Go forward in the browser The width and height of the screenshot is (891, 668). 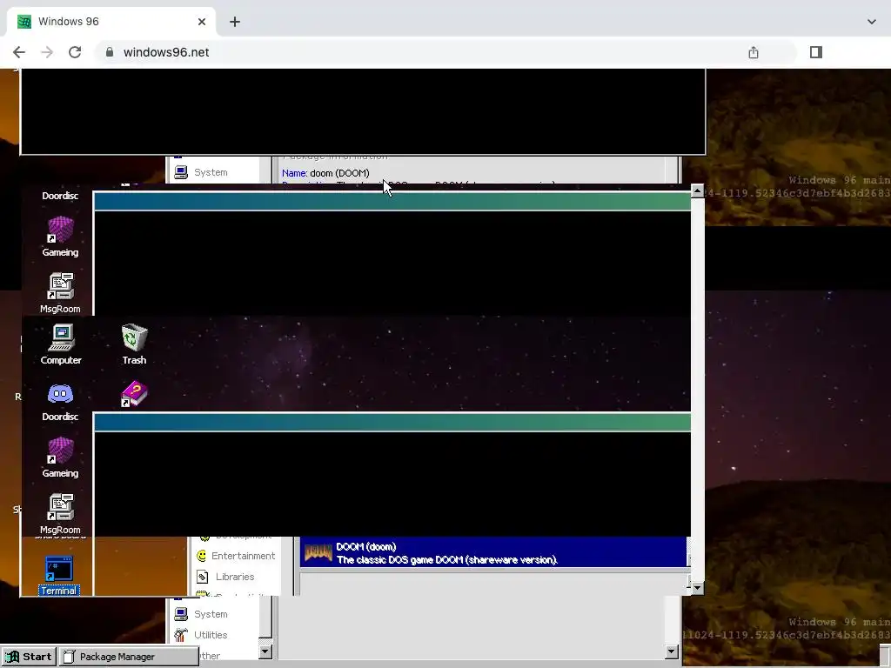47,52
